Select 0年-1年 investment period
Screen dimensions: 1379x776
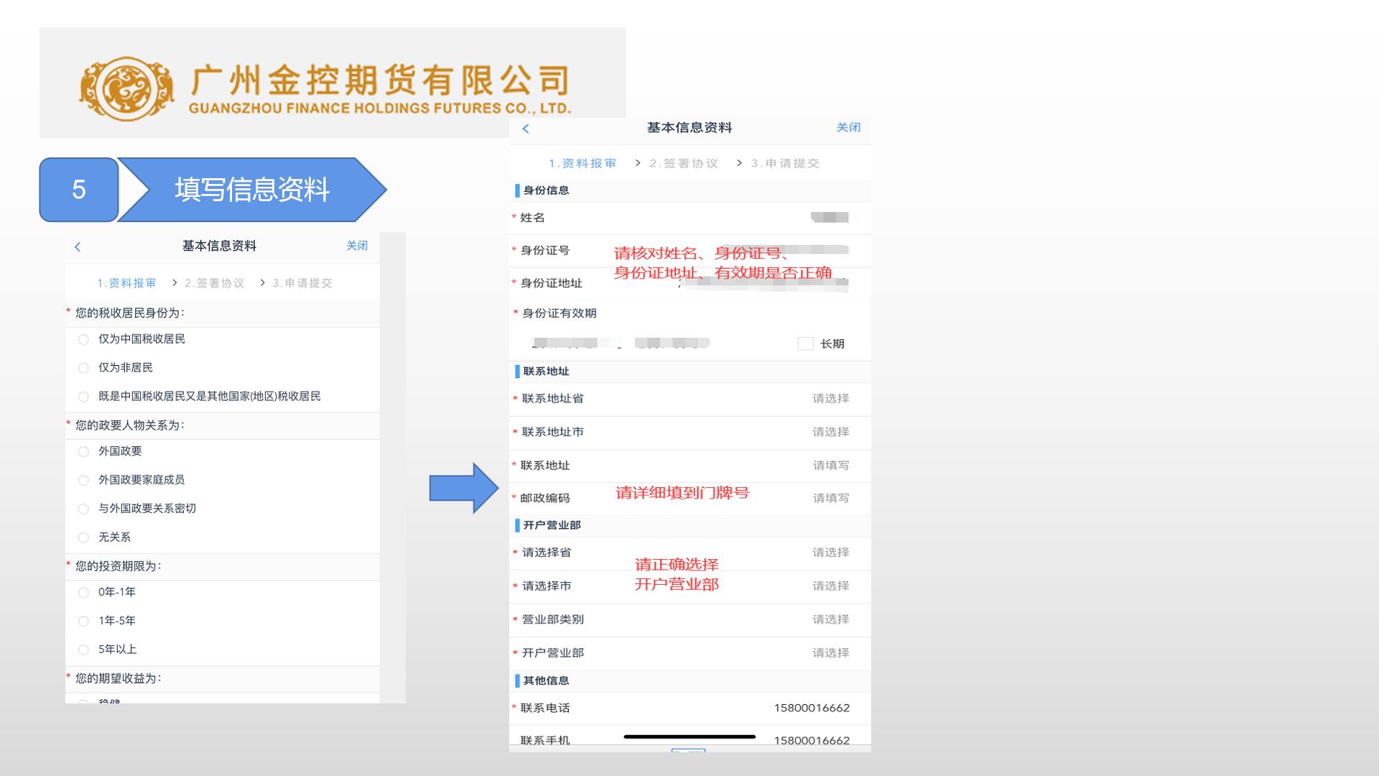(x=83, y=592)
